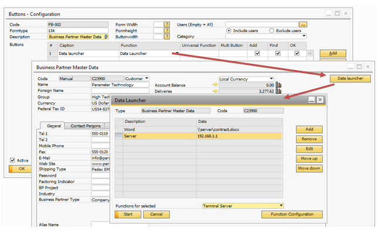Select the Server row description

(x=160, y=136)
